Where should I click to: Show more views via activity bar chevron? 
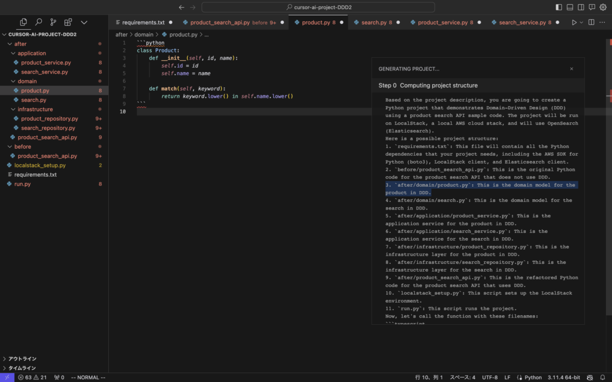84,22
